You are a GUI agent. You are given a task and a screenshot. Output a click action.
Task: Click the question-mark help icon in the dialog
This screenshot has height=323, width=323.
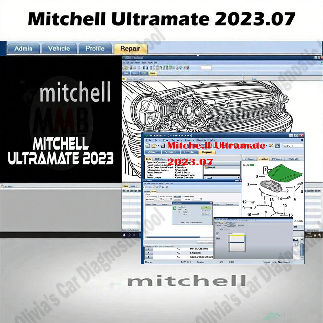[163, 187]
